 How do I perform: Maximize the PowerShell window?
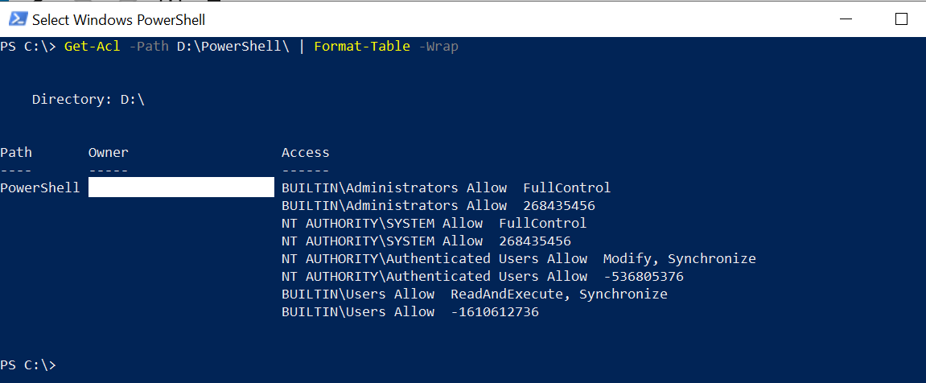[901, 19]
